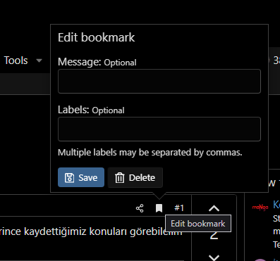Click the 'Multiple labels may be separated by commas.' text
Viewport: 280px width, 261px height.
coord(150,153)
